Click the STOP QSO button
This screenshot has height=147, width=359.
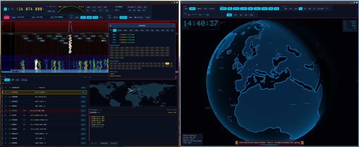[104, 143]
